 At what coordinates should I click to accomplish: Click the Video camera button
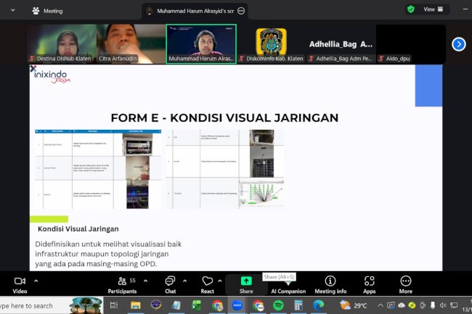pyautogui.click(x=20, y=285)
